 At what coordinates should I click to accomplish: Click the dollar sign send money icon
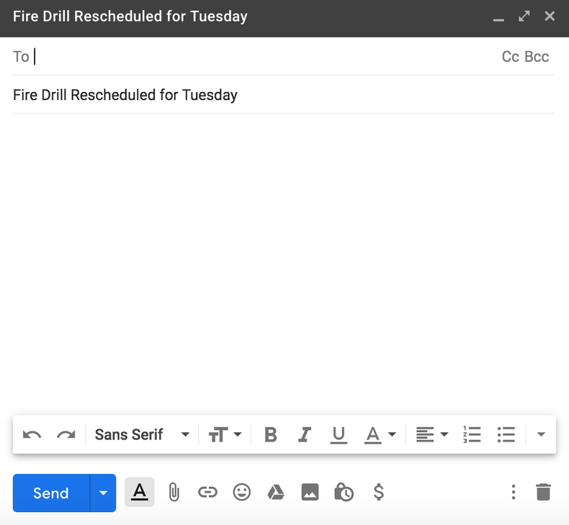(378, 493)
